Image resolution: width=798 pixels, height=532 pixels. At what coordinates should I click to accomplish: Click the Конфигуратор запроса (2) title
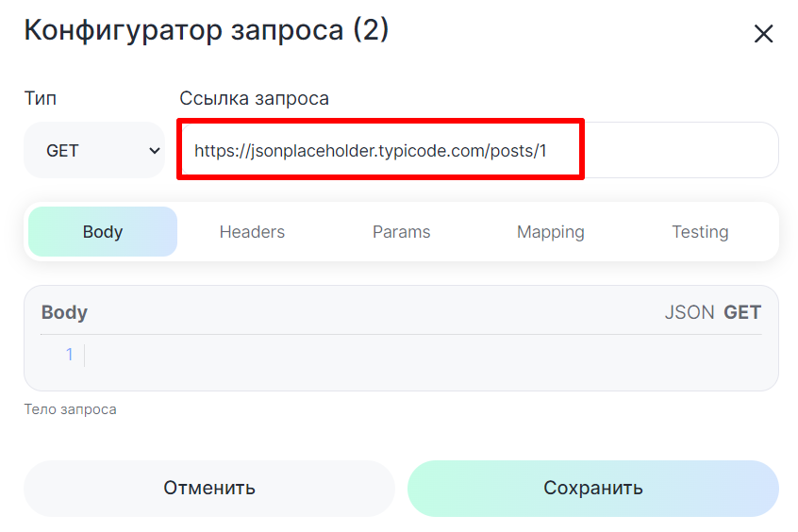pos(207,30)
